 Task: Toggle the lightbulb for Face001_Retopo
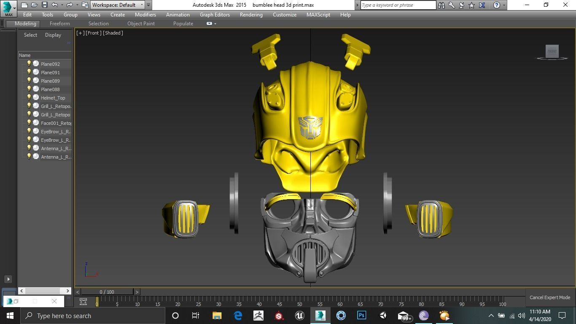(x=29, y=123)
